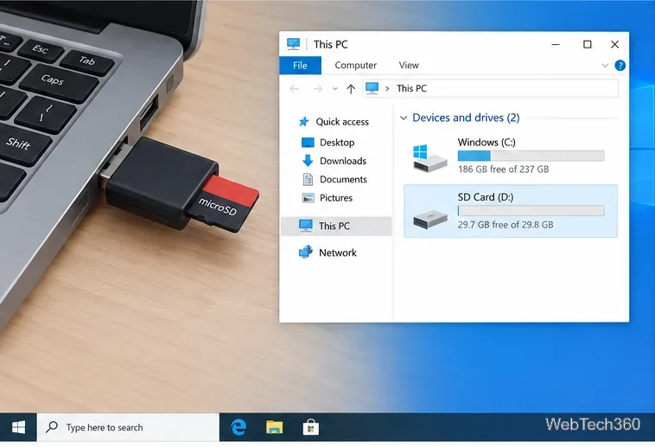Click the monitor icon in address bar
Image resolution: width=655 pixels, height=447 pixels.
point(372,88)
